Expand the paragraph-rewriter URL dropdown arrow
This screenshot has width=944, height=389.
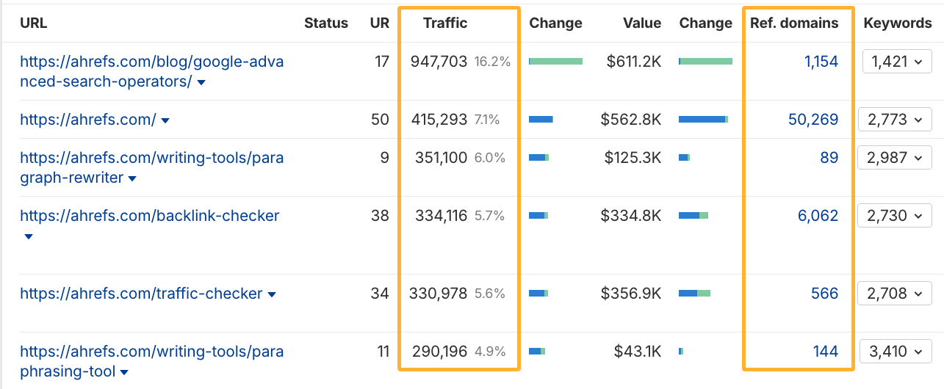click(x=132, y=179)
